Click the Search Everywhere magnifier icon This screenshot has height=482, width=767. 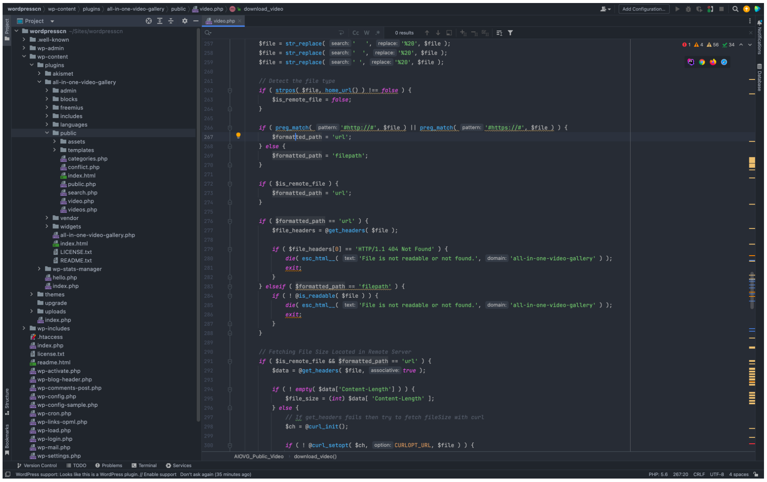735,9
